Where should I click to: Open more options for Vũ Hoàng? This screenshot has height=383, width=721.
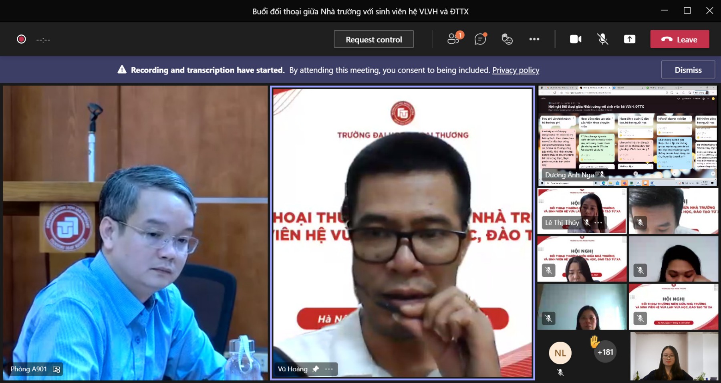point(329,369)
